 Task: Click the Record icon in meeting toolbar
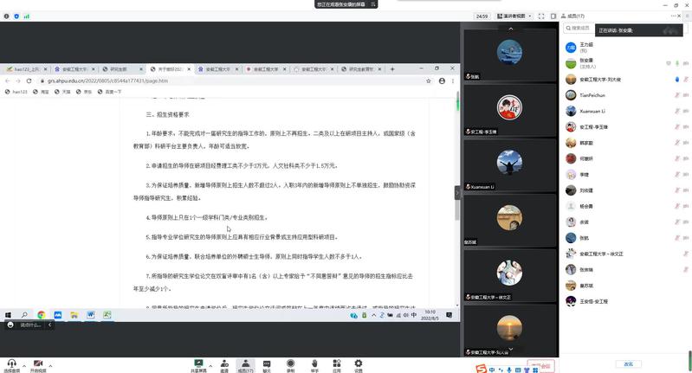tap(291, 364)
